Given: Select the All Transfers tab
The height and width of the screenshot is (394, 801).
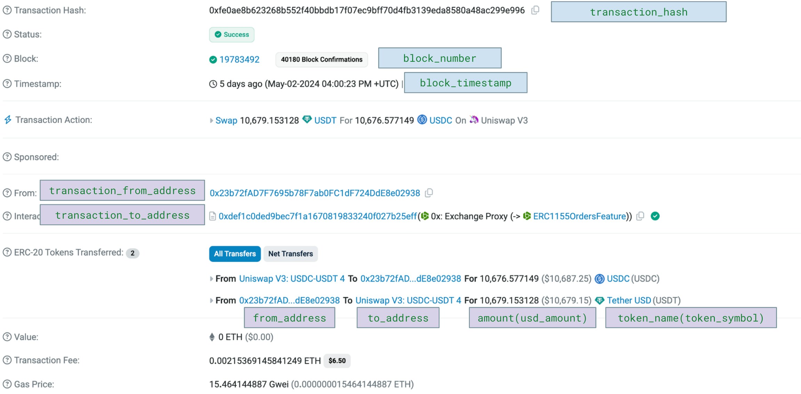Looking at the screenshot, I should [x=235, y=254].
